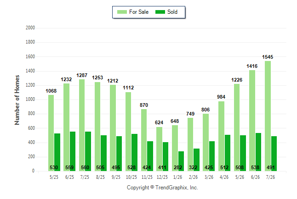Screen dimensions: 297x199
Task: Click the 7/25 For Sale bar labeled 1287
Action: [82, 125]
